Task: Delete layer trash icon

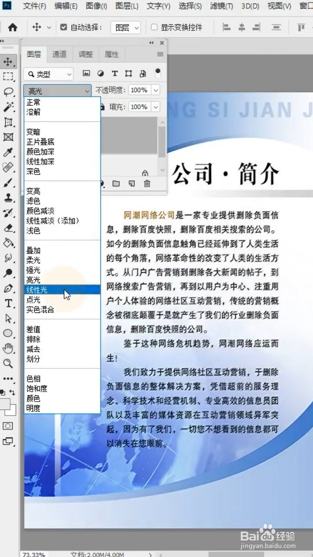Action: point(147,184)
